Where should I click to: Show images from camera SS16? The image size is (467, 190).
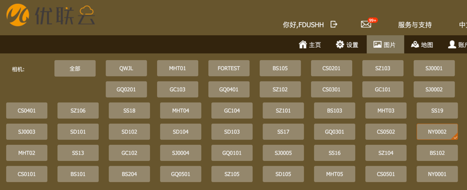click(x=334, y=153)
